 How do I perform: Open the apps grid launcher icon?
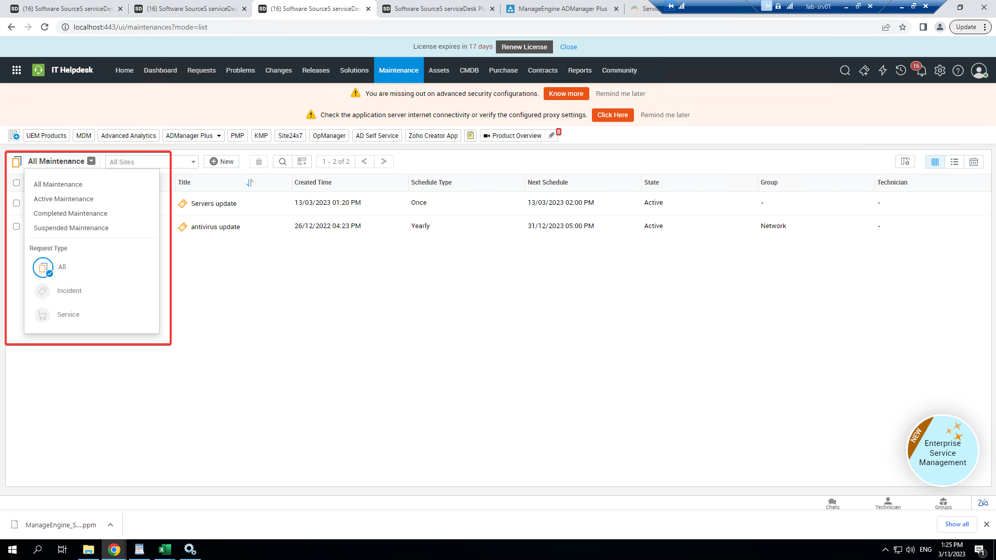pyautogui.click(x=17, y=70)
